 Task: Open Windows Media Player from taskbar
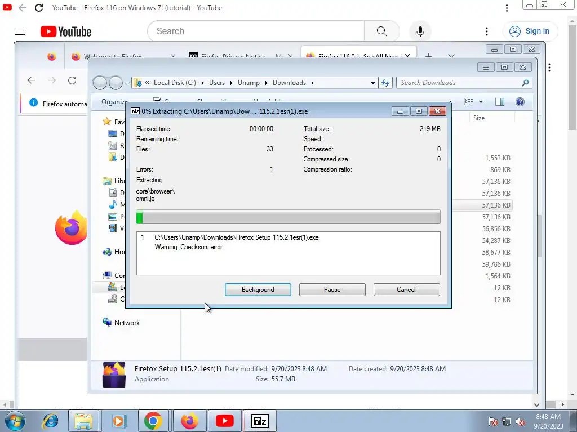point(118,421)
